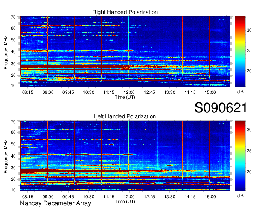Click the 60 MHz tick on the top plot
256x208 pixels.
13,28
